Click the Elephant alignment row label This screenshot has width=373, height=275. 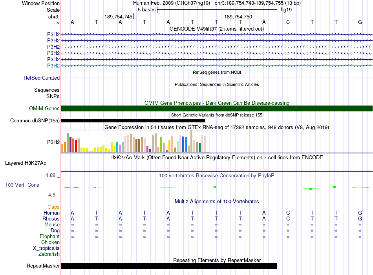point(49,237)
